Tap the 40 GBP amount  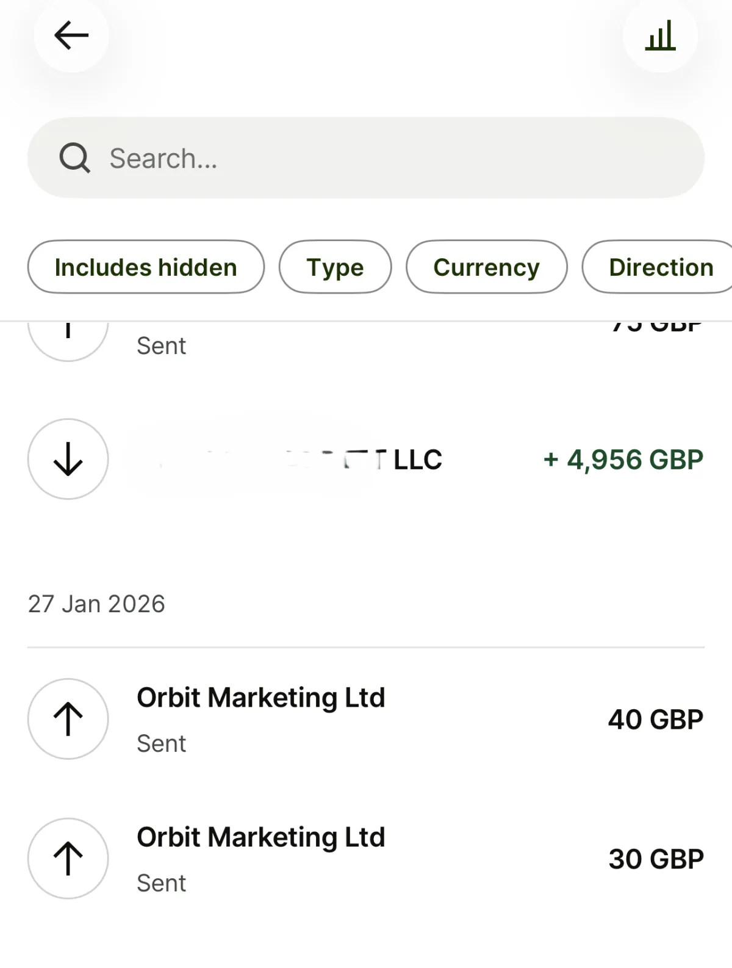coord(655,720)
